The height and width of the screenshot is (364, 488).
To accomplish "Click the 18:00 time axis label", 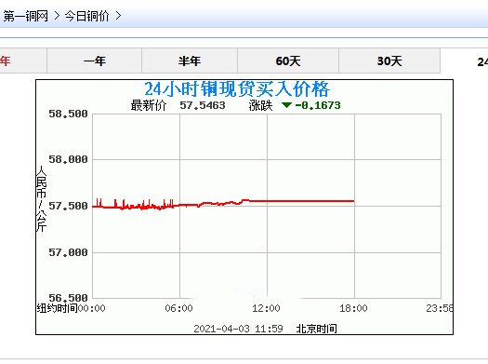I will pyautogui.click(x=353, y=308).
